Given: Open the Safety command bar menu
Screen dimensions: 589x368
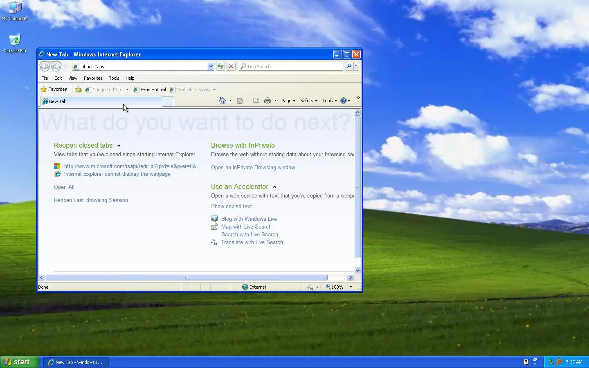Looking at the screenshot, I should (309, 101).
